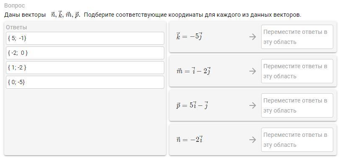Select the answer tile { 5; -1}
Image resolution: width=350 pixels, height=164 pixels.
(x=85, y=38)
